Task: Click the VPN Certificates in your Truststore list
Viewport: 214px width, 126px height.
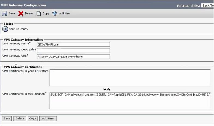Action: click(x=130, y=77)
